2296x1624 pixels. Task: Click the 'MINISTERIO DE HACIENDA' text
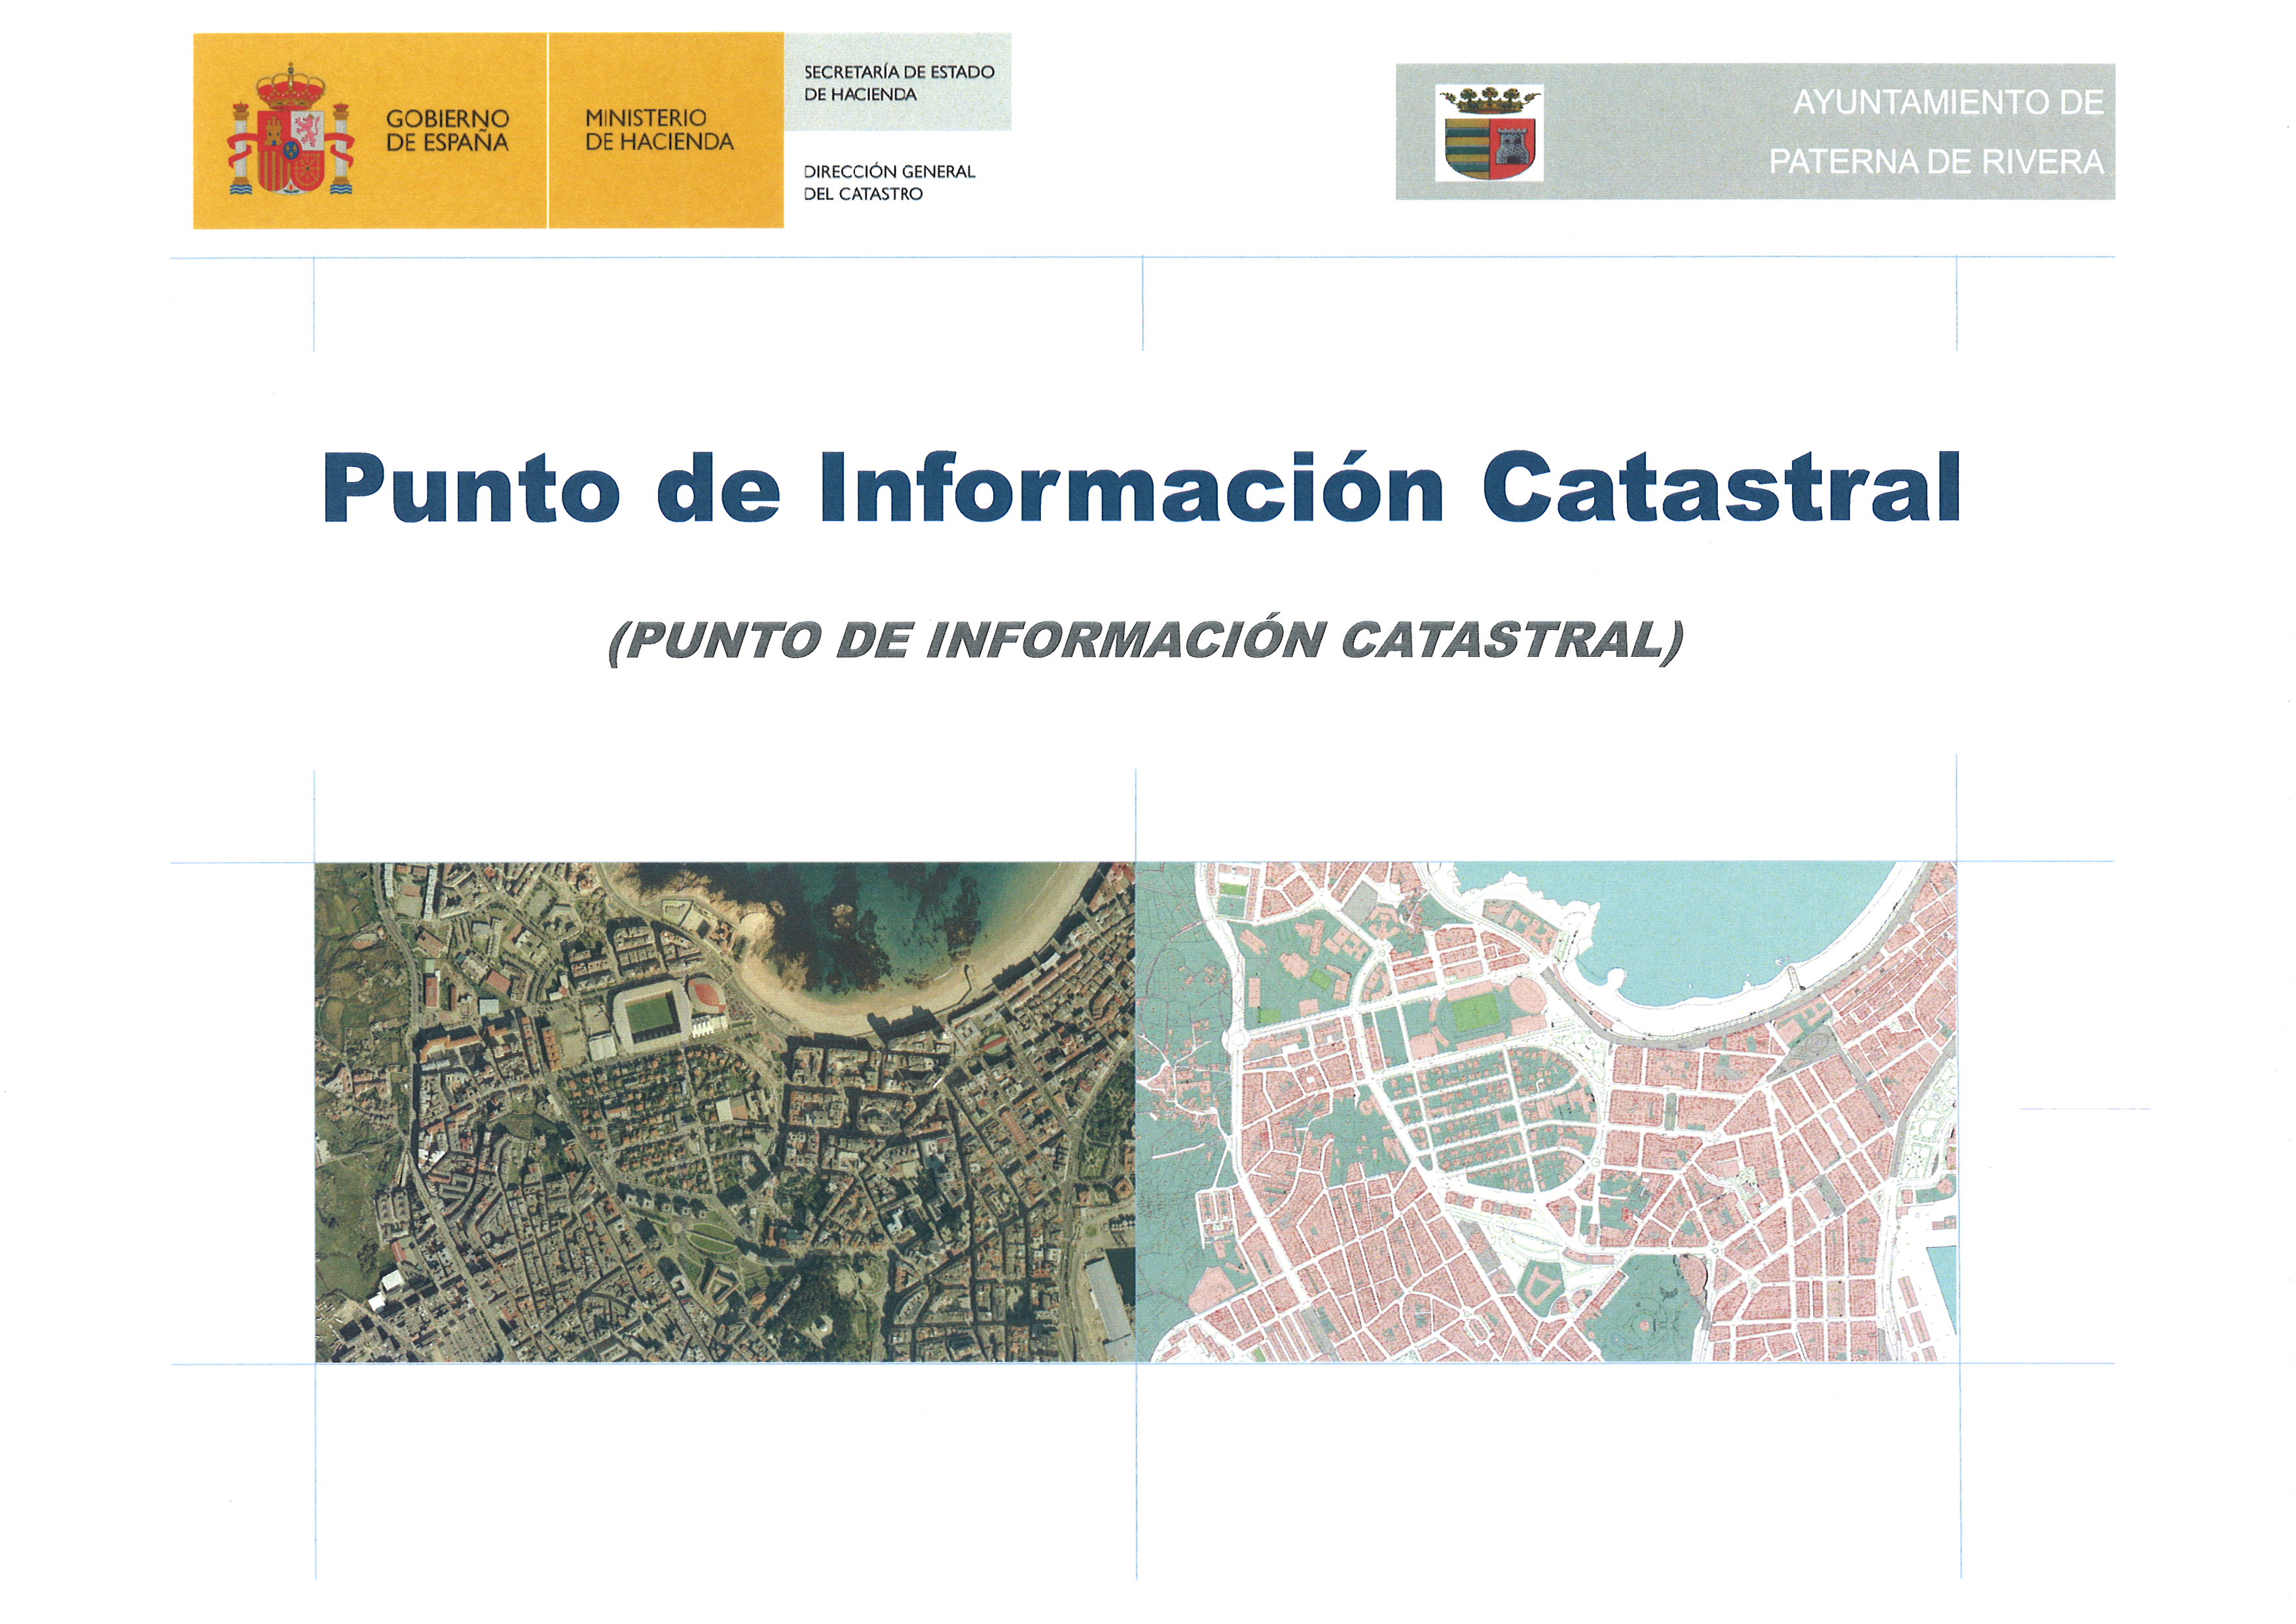(x=659, y=130)
